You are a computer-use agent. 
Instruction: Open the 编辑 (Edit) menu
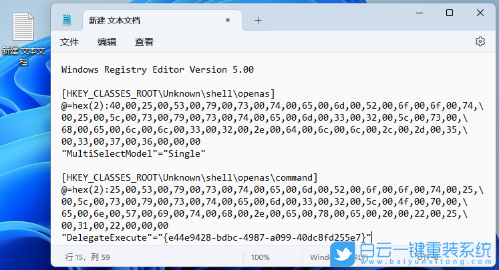[x=107, y=42]
